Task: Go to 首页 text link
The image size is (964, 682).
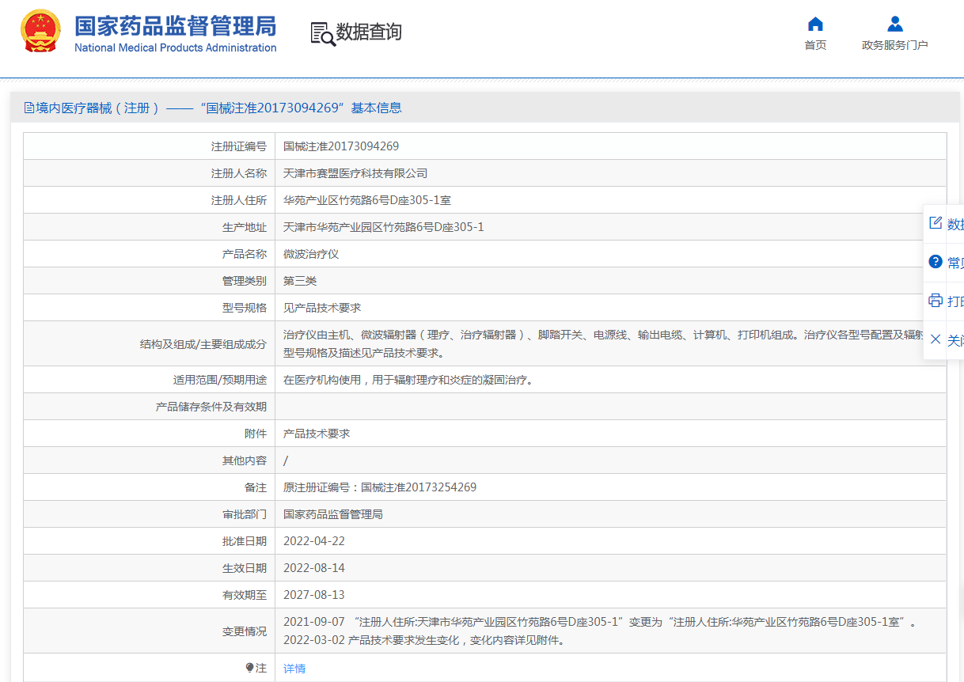Action: pyautogui.click(x=815, y=45)
